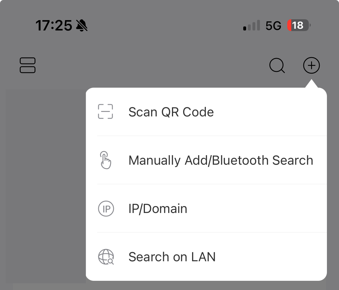This screenshot has width=339, height=290.
Task: Tap the pointing-hand manual add icon
Action: (106, 160)
